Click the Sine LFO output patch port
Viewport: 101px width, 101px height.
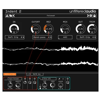(x=68, y=79)
